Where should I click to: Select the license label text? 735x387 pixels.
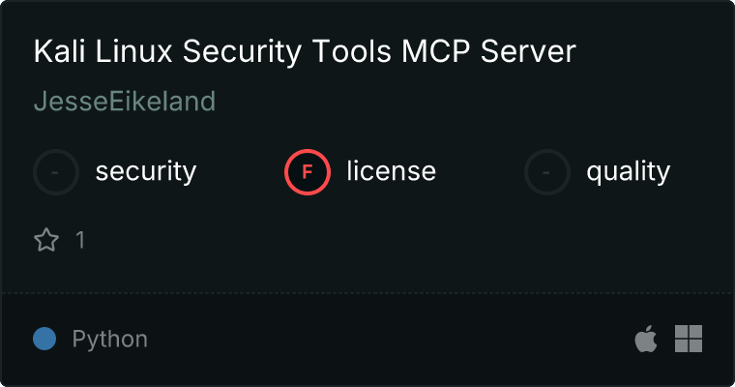tap(391, 172)
